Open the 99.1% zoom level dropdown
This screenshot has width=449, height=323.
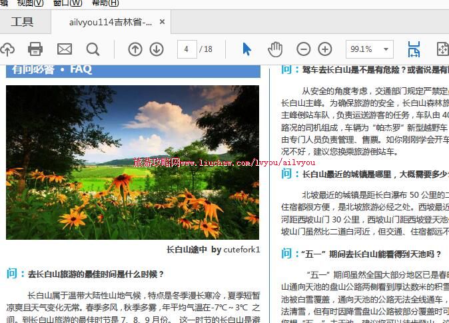click(x=369, y=49)
